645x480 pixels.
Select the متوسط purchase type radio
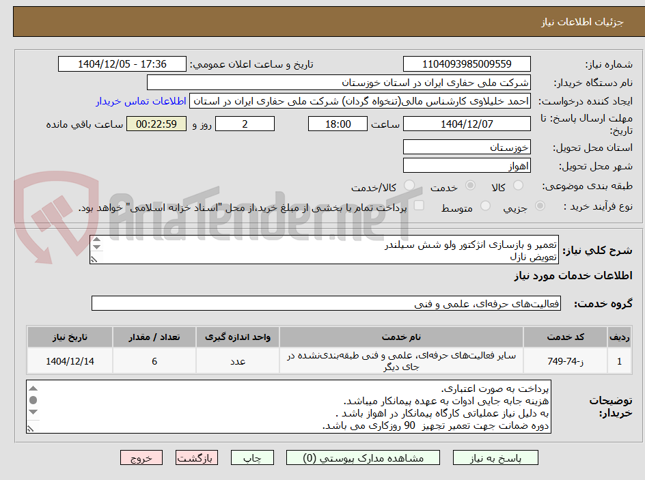click(x=485, y=206)
